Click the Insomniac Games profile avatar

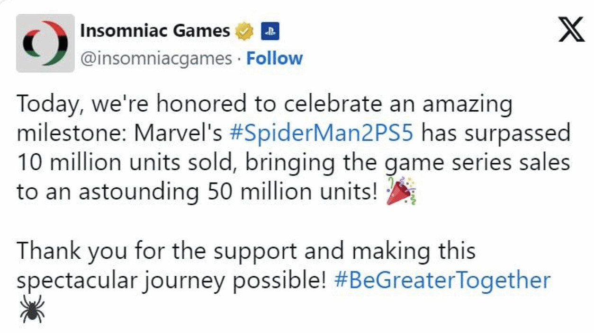coord(45,43)
